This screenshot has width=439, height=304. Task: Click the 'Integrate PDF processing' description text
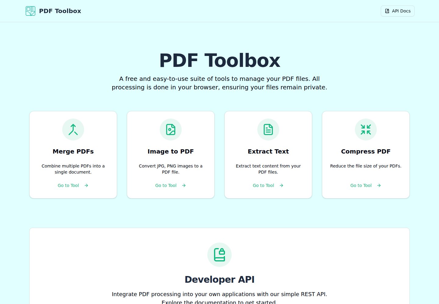click(x=220, y=298)
